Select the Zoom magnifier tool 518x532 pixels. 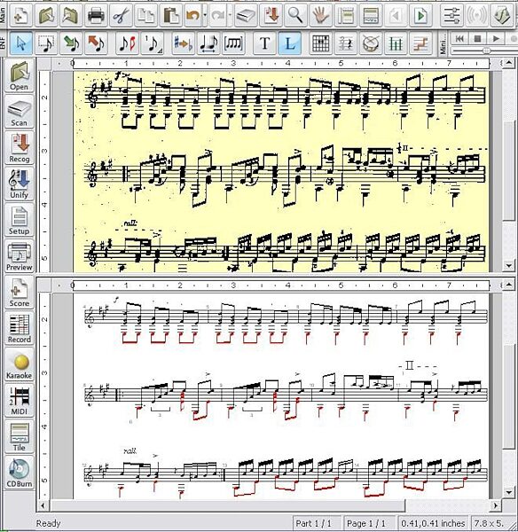295,15
